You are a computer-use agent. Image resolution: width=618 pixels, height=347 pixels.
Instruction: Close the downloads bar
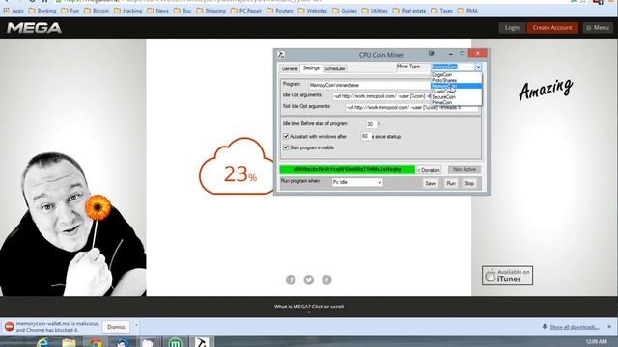pyautogui.click(x=609, y=327)
